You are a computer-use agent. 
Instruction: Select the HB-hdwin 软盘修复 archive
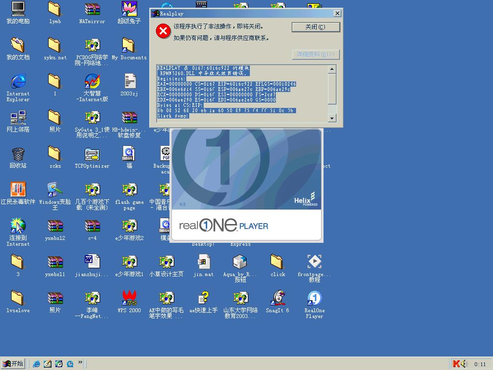click(x=129, y=118)
